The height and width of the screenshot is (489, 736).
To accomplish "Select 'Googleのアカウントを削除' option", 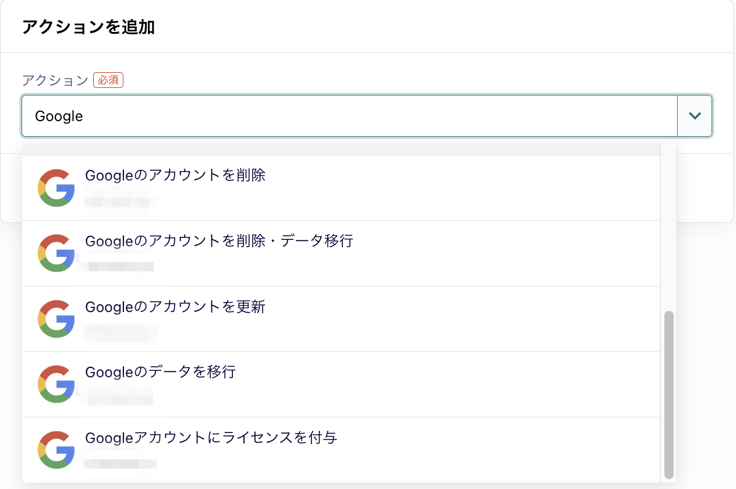I will 175,175.
